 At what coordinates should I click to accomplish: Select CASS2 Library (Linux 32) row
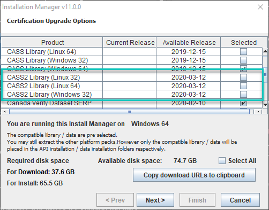132,77
